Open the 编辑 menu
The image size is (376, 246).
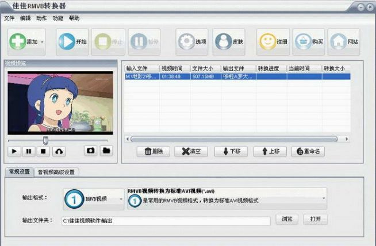coord(25,18)
